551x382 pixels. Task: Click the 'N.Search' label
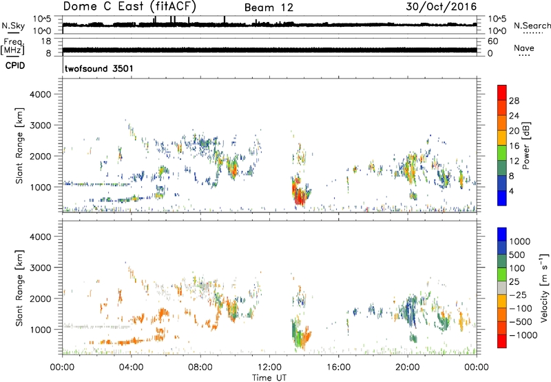click(532, 26)
